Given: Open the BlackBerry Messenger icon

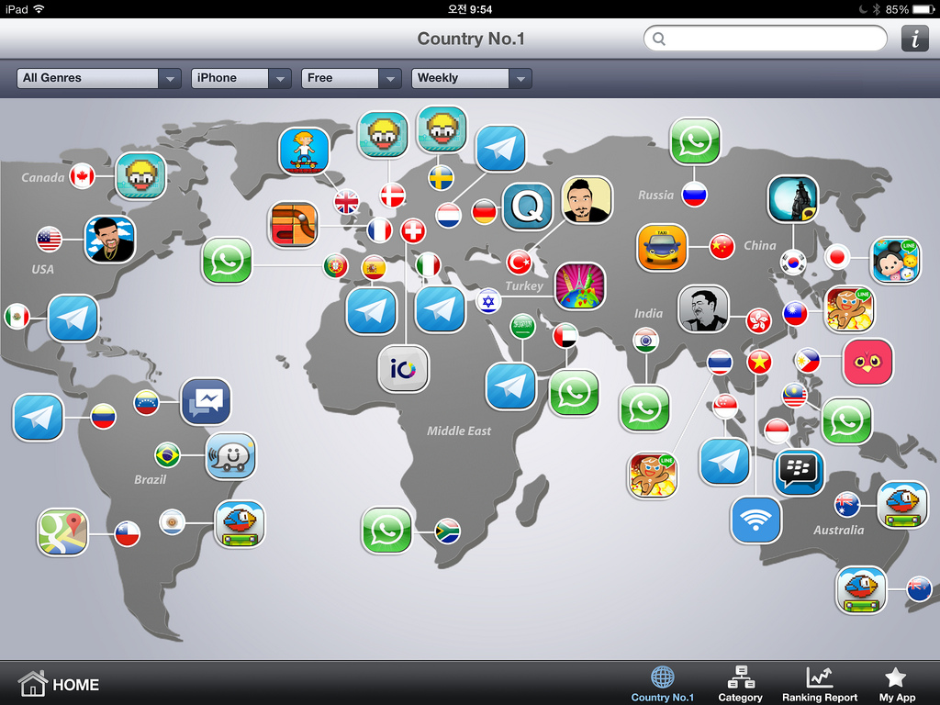Looking at the screenshot, I should tap(799, 472).
